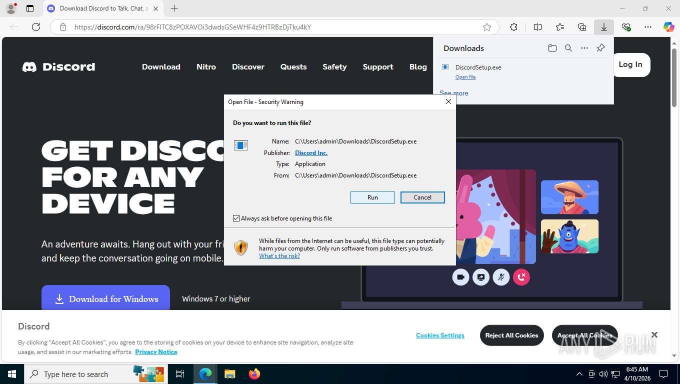Screen dimensions: 680x384
Task: Open more options in Downloads panel
Action: coord(584,48)
